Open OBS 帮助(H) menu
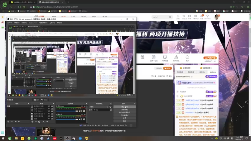251x141 pixels. (59, 23)
